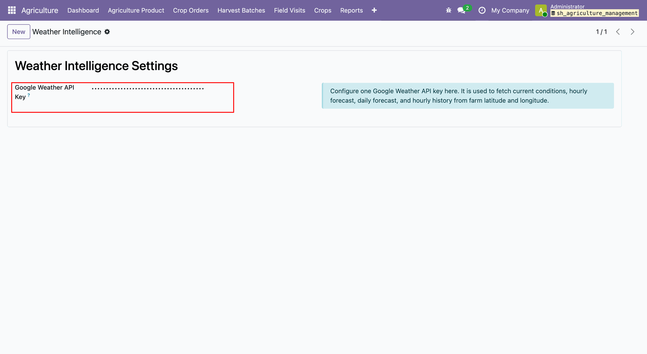Open the conversations chat icon
647x354 pixels.
click(461, 10)
